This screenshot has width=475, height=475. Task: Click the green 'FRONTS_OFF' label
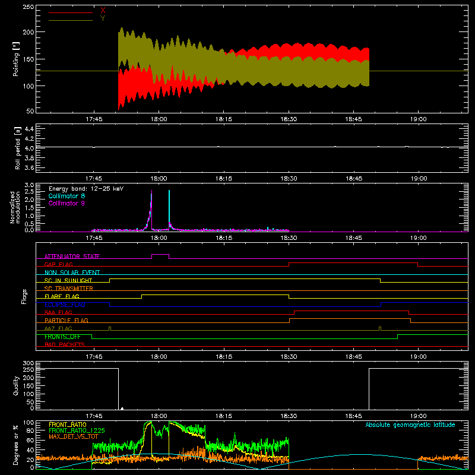tap(62, 337)
